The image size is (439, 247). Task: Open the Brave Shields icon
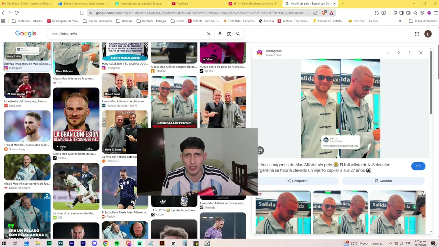click(324, 13)
